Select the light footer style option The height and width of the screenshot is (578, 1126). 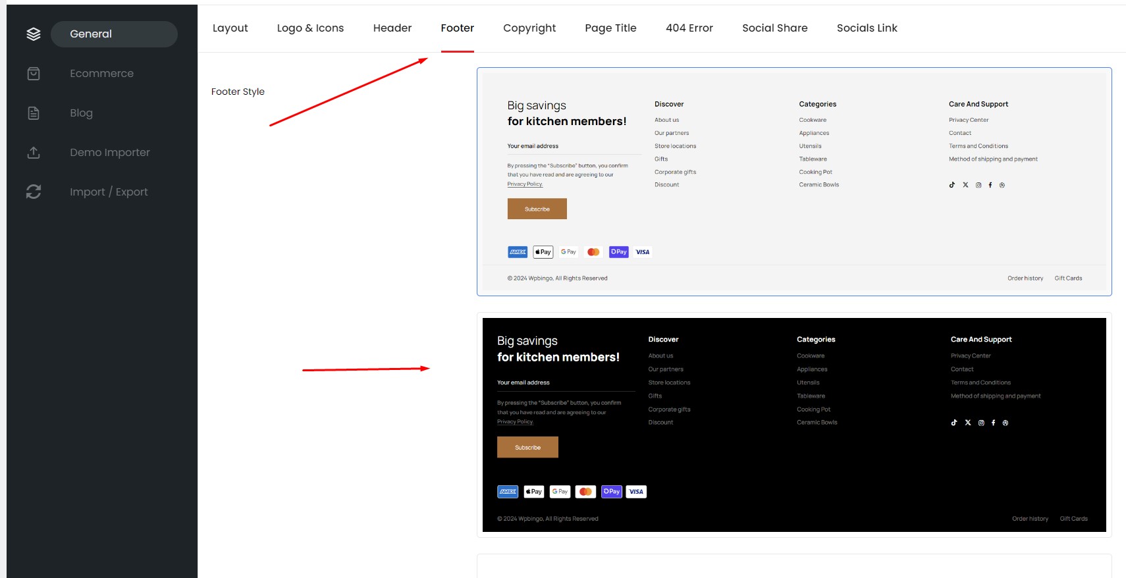coord(794,182)
